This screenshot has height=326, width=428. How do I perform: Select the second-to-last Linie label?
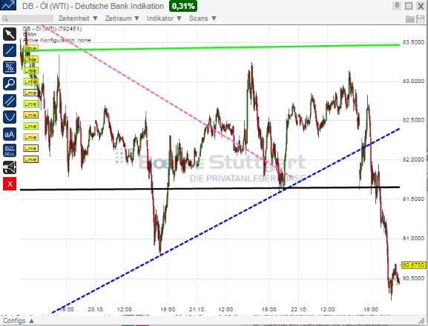(30, 148)
